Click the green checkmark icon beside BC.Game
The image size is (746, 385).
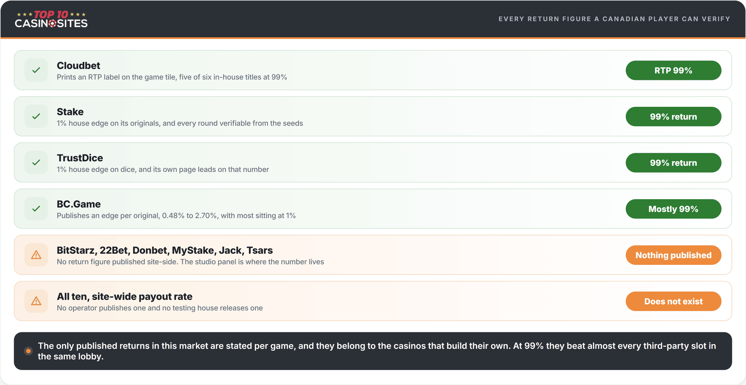[x=36, y=209]
